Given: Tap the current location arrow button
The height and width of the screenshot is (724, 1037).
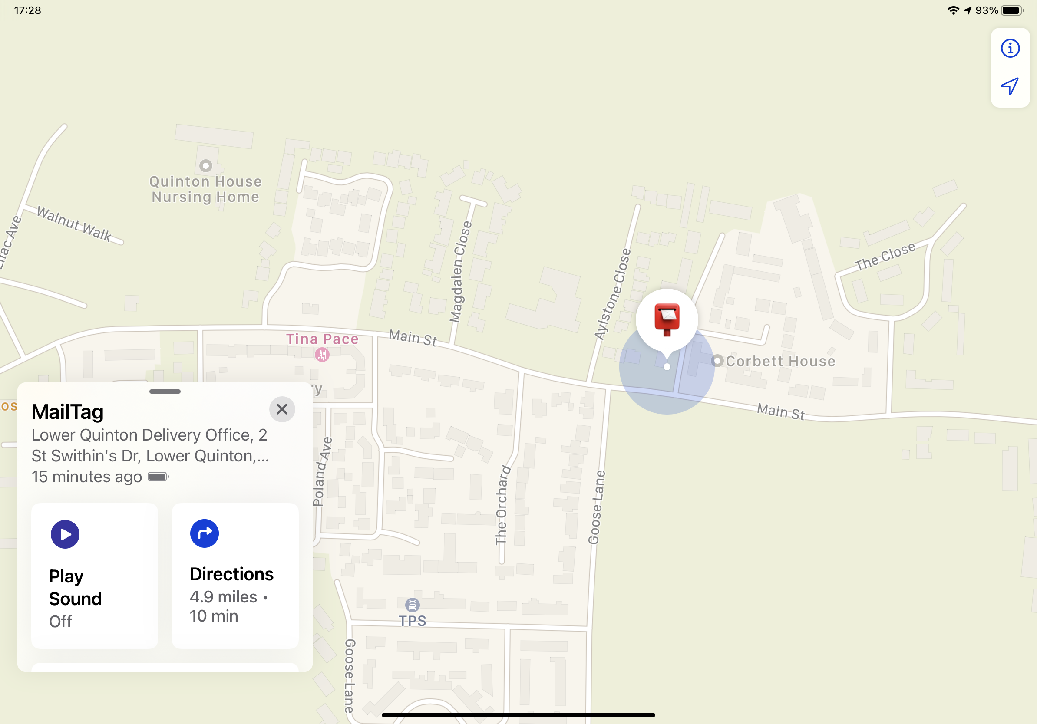Looking at the screenshot, I should pos(1010,87).
